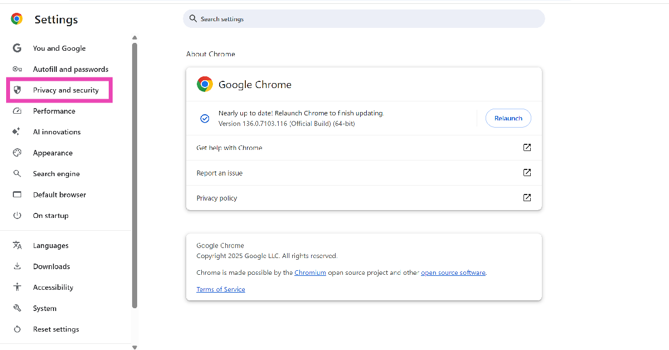Click the Autofill key icon
Image resolution: width=669 pixels, height=350 pixels.
17,69
